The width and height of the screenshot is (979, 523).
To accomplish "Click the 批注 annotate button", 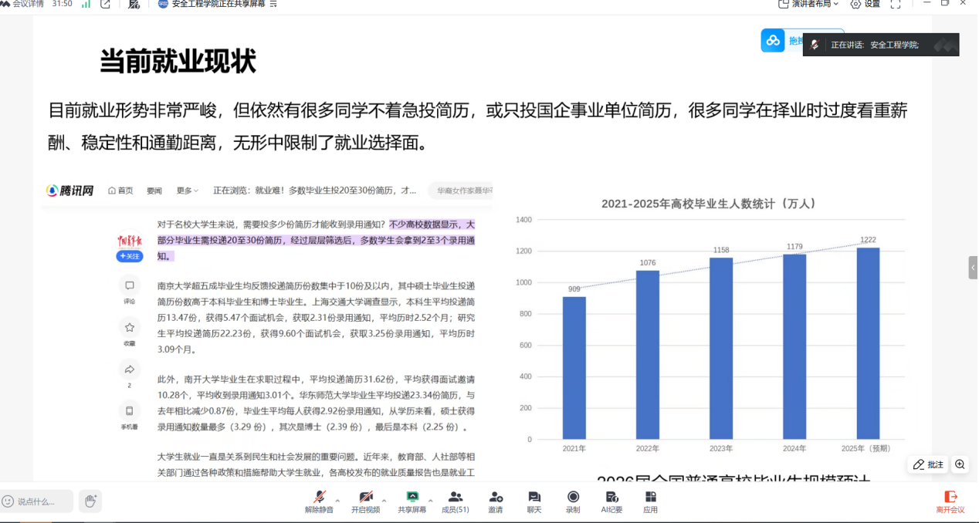I will click(x=928, y=464).
